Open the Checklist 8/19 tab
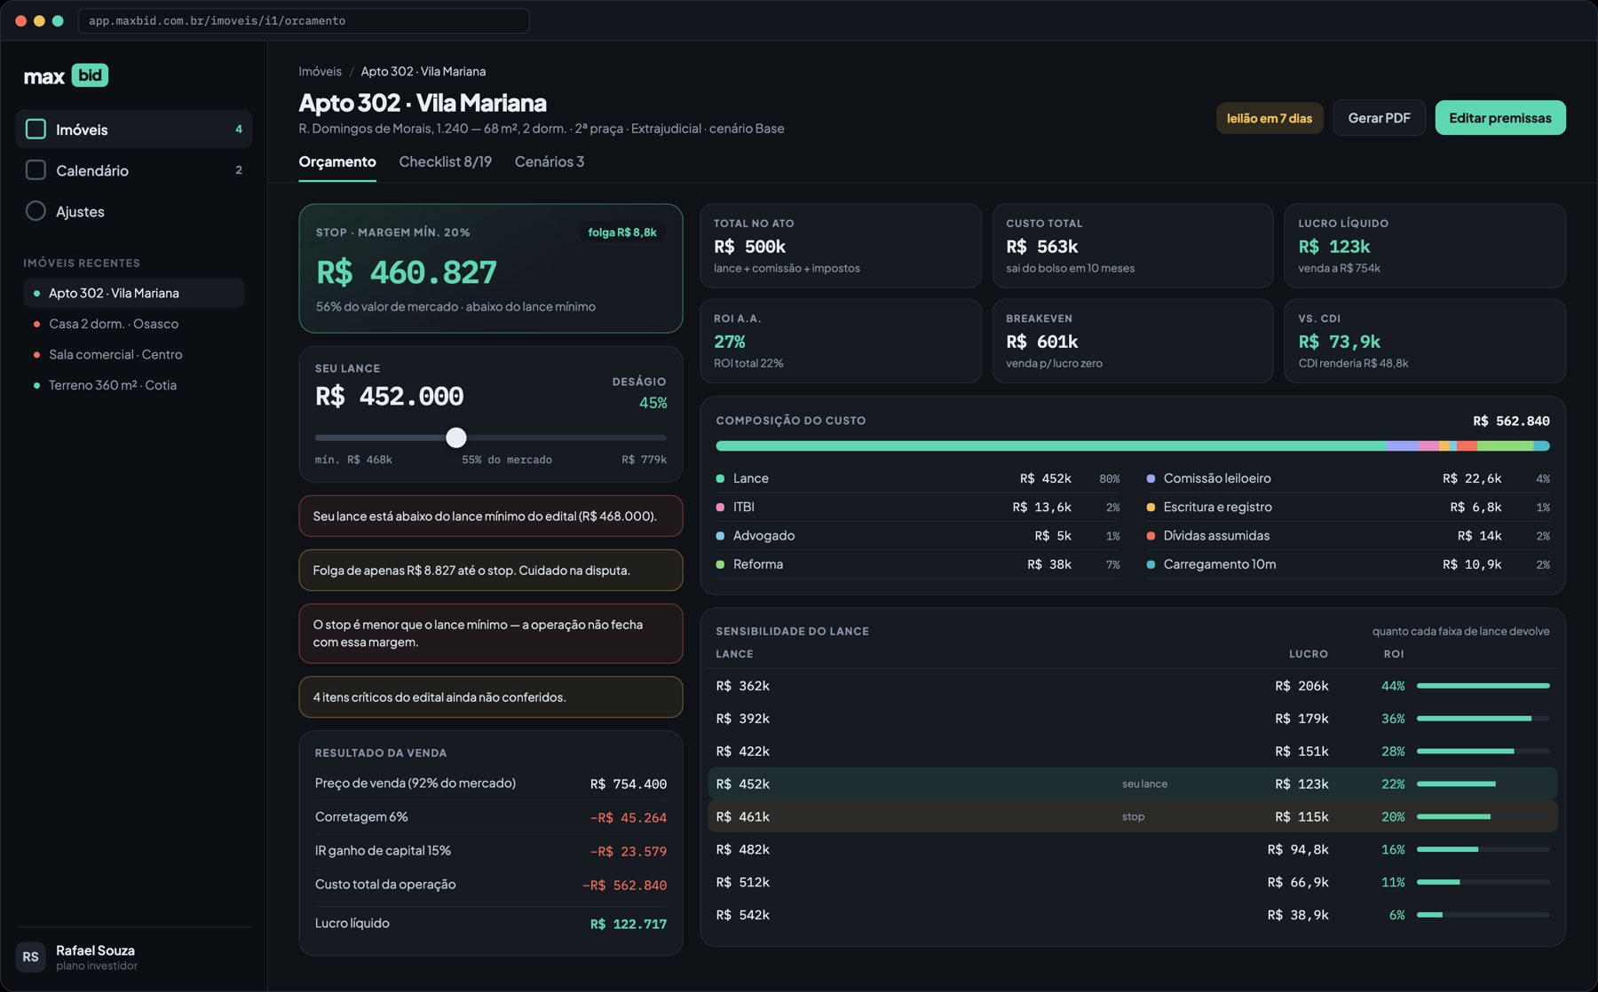Viewport: 1598px width, 992px height. [x=445, y=161]
